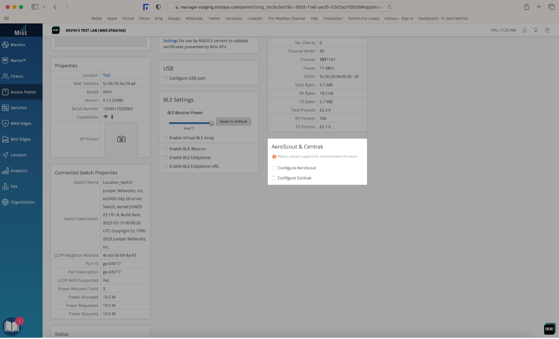Open the Test location link
This screenshot has height=339, width=559.
[x=106, y=75]
